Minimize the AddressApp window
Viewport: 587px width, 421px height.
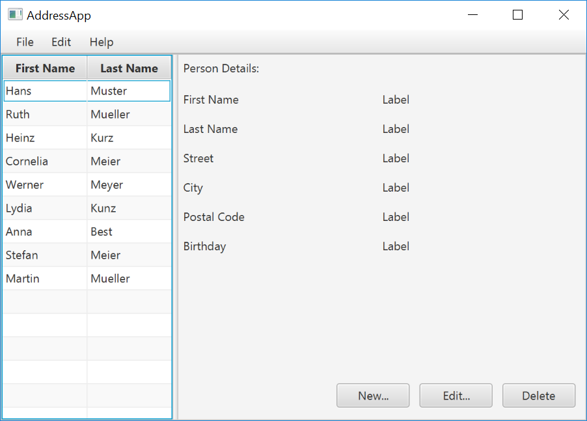click(x=473, y=15)
